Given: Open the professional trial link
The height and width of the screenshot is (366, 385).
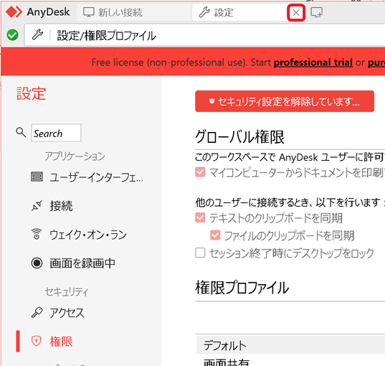Looking at the screenshot, I should [x=313, y=62].
